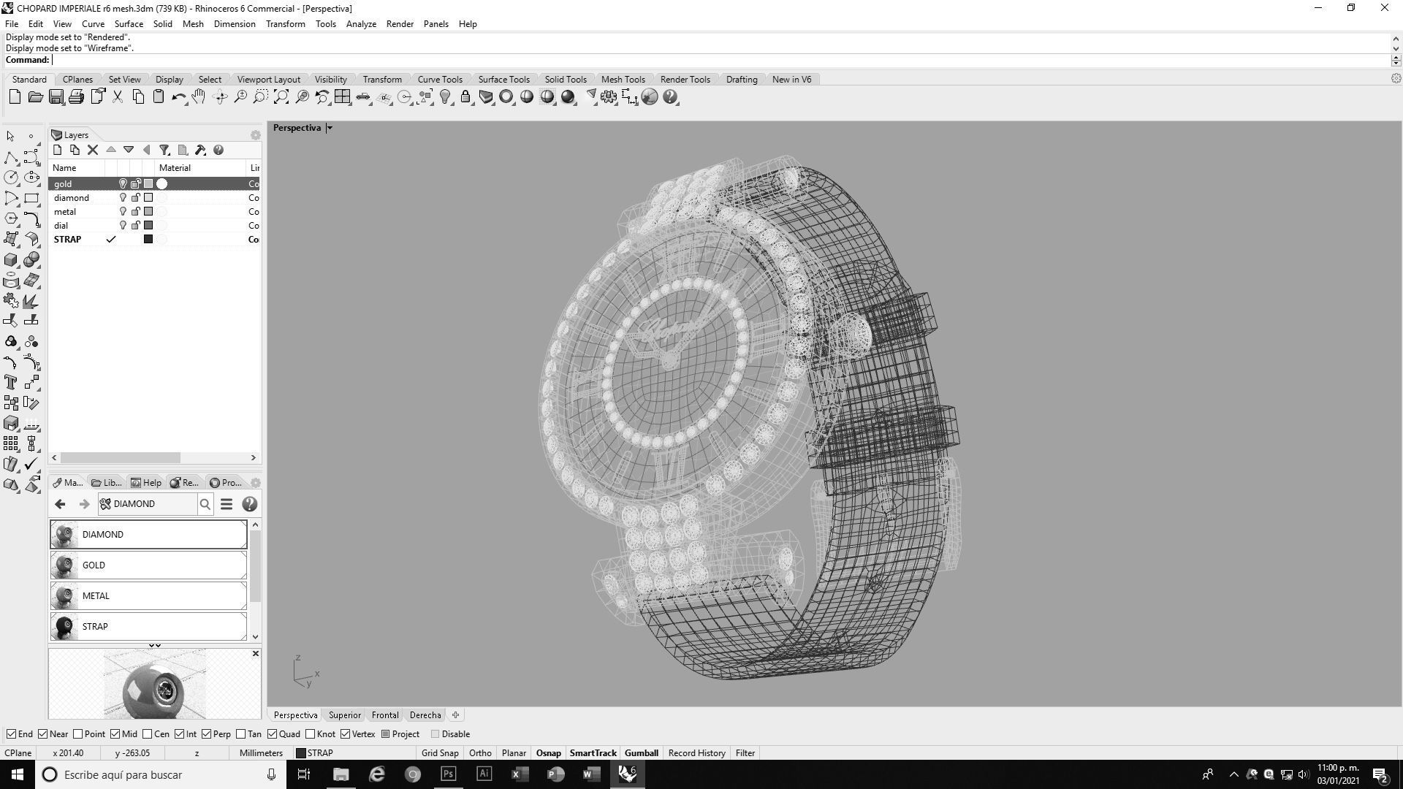
Task: Toggle the Quad osnap checkbox
Action: point(273,734)
